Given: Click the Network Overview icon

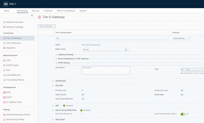Looking at the screenshot, I should tap(4, 22).
